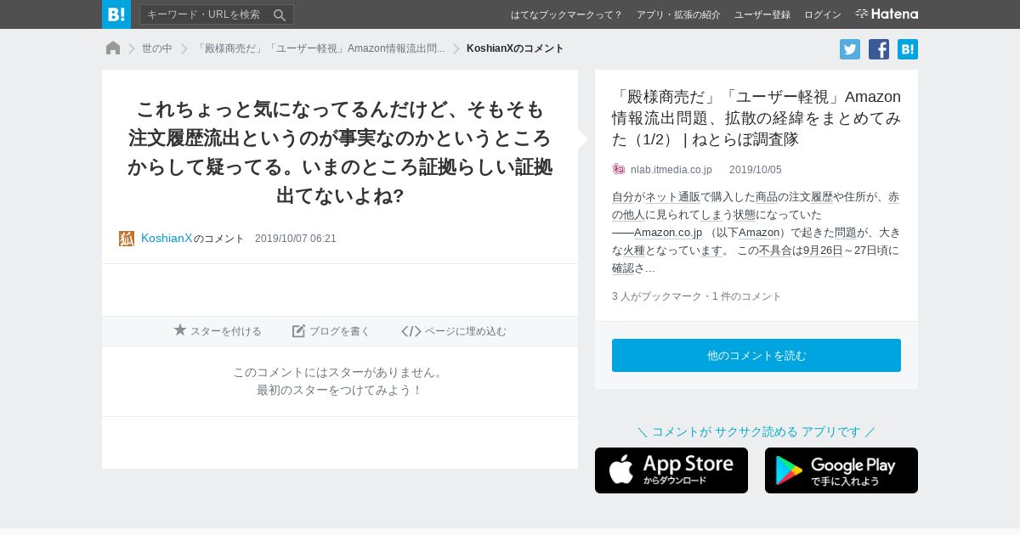
Task: Open アプリ・拡張の紹介 link
Action: tap(678, 14)
